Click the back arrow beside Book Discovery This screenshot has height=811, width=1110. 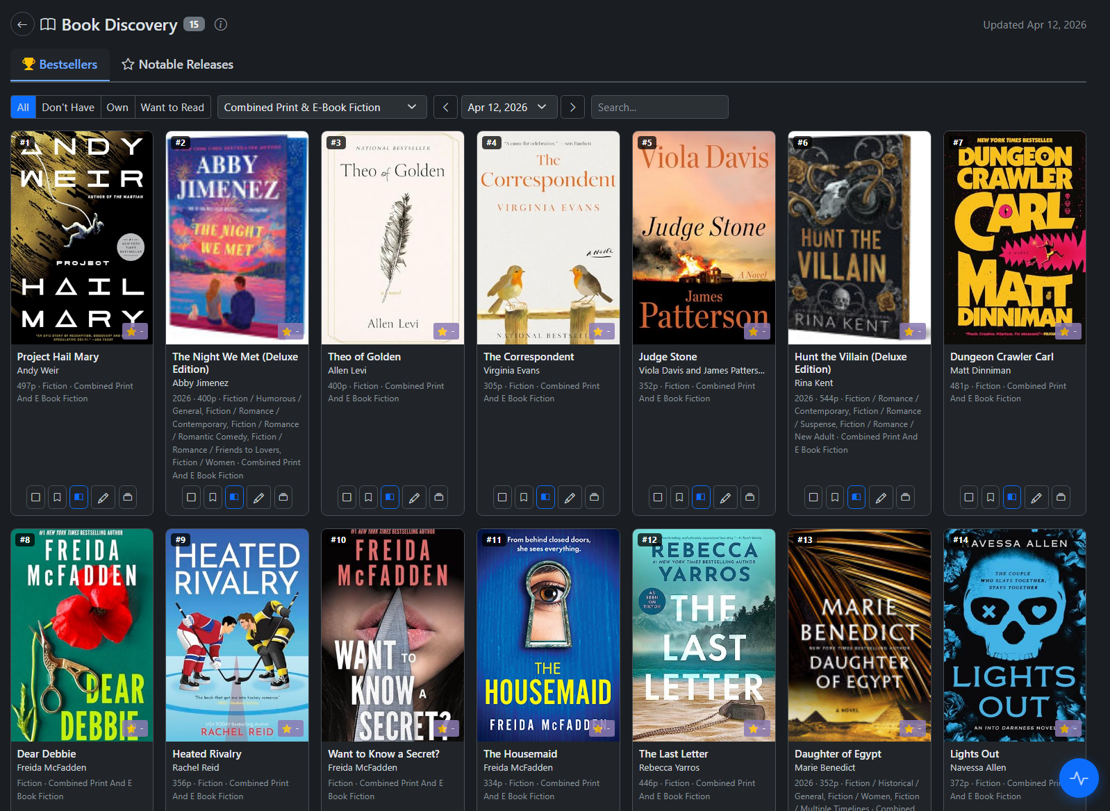pyautogui.click(x=22, y=24)
